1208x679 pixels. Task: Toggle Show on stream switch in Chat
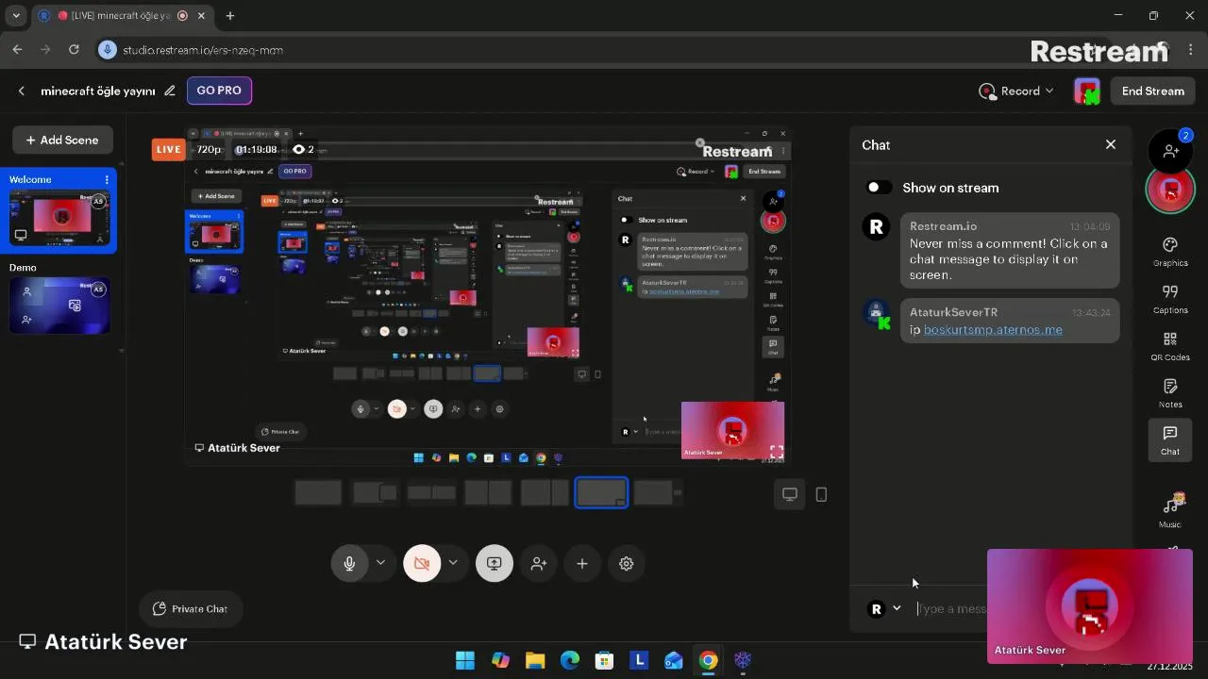(879, 187)
